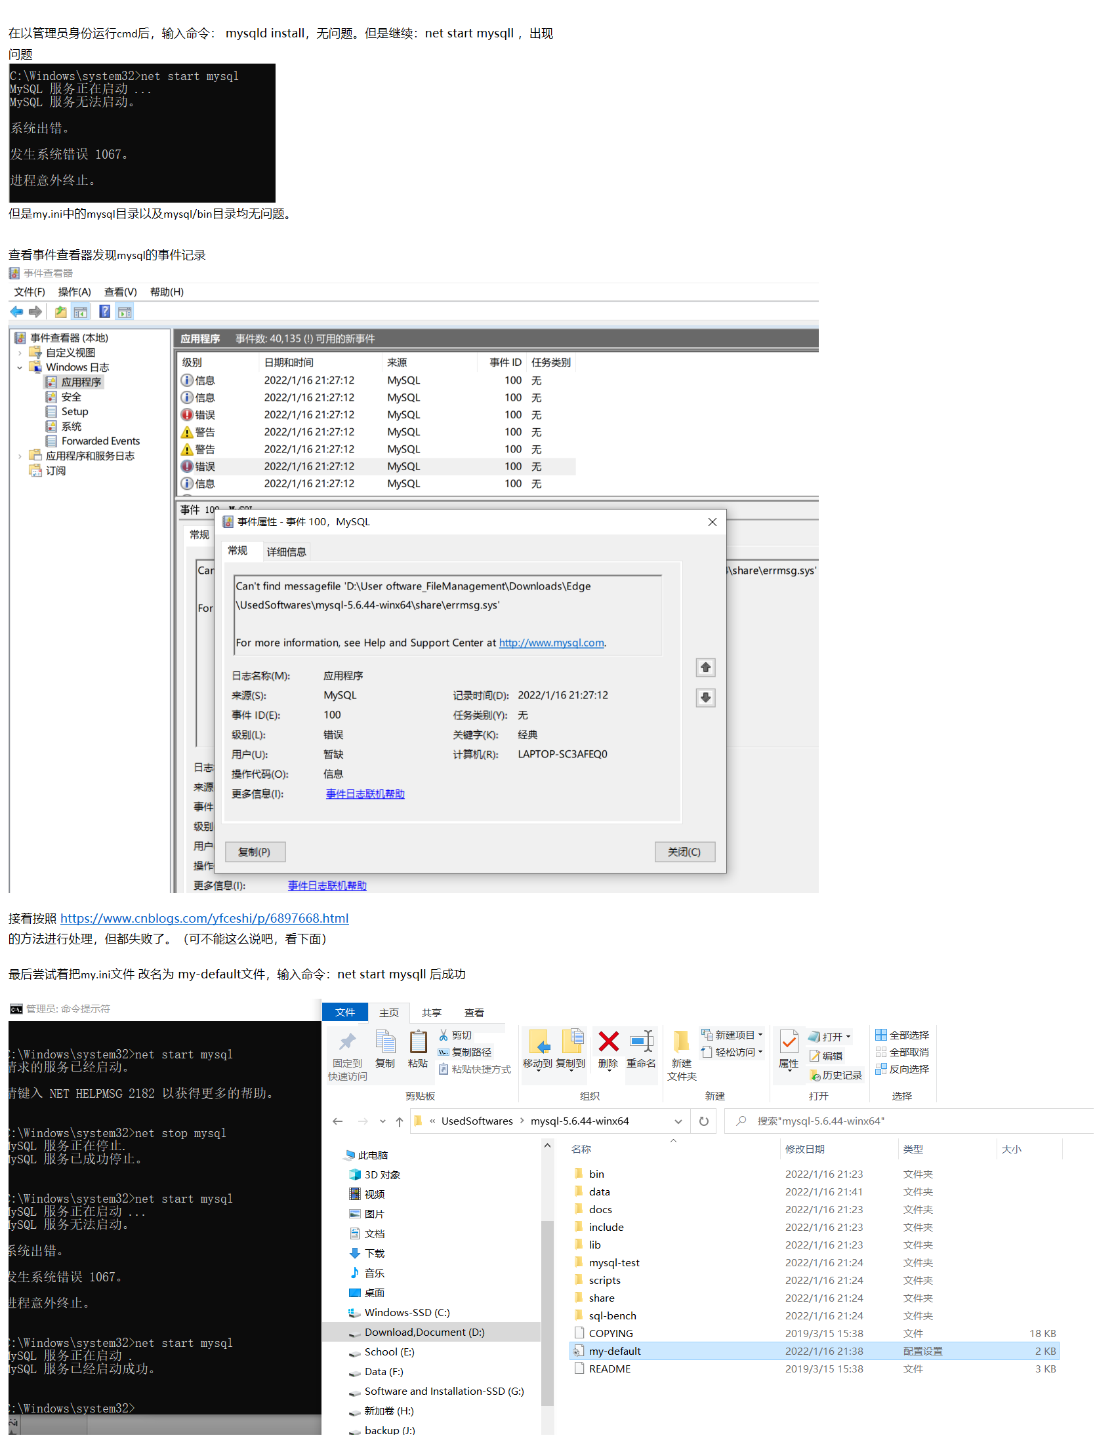Open the 操作(A) menu in Event Viewer

pyautogui.click(x=74, y=292)
